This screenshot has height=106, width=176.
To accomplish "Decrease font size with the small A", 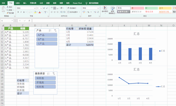I will (47, 8).
